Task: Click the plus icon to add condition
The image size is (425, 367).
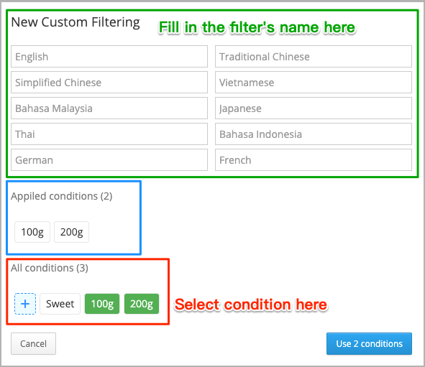Action: tap(25, 304)
